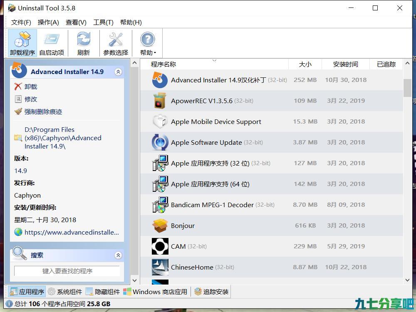Collapse the Advanced Installer 14.9 info panel
The width and height of the screenshot is (416, 312).
tap(118, 72)
